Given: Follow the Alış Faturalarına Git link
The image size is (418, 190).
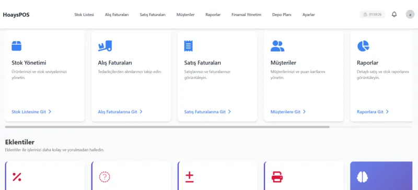Looking at the screenshot, I should point(120,111).
